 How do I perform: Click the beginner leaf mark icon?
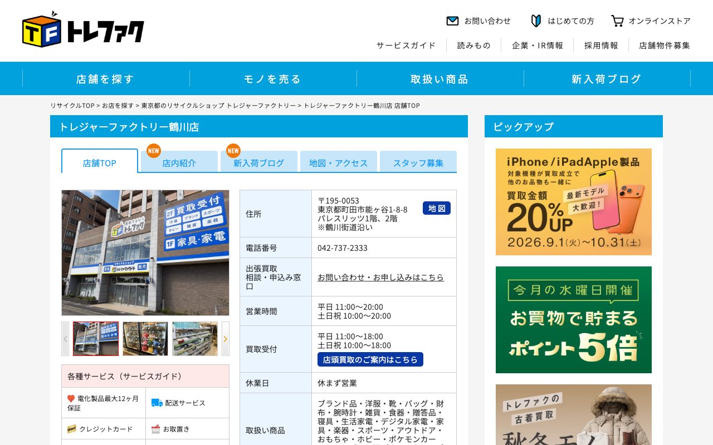click(x=536, y=21)
